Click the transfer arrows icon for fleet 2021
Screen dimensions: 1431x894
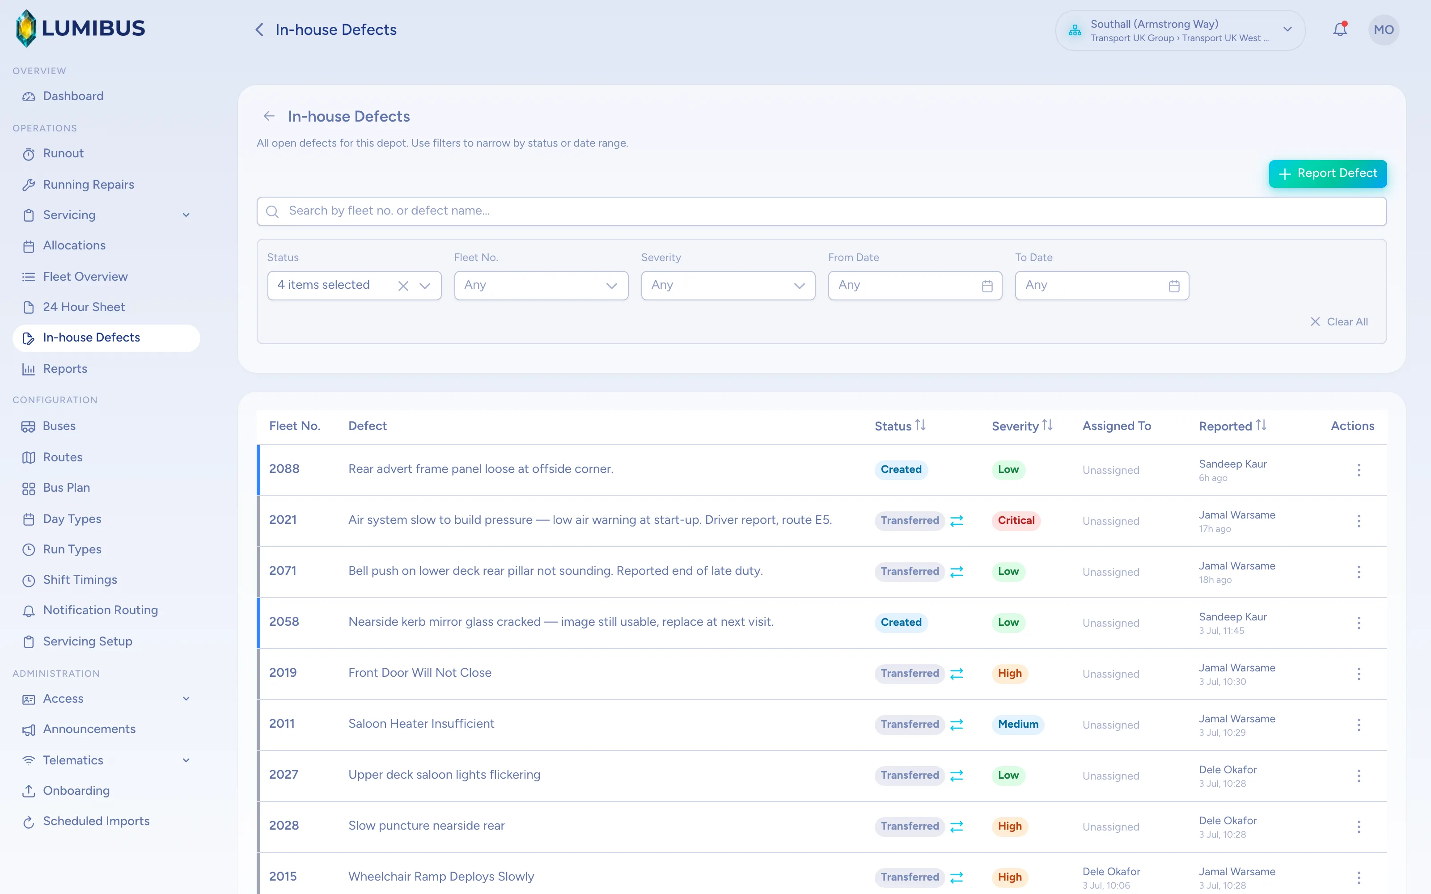coord(956,520)
